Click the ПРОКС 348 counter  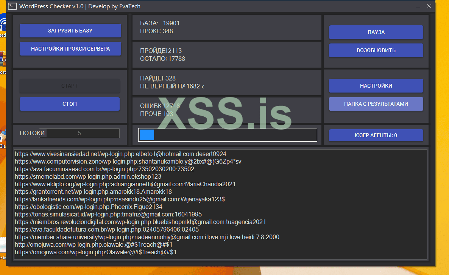tap(156, 31)
